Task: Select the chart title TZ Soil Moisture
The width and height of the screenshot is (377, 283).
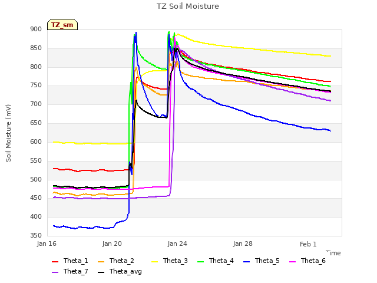Action: tap(188, 6)
